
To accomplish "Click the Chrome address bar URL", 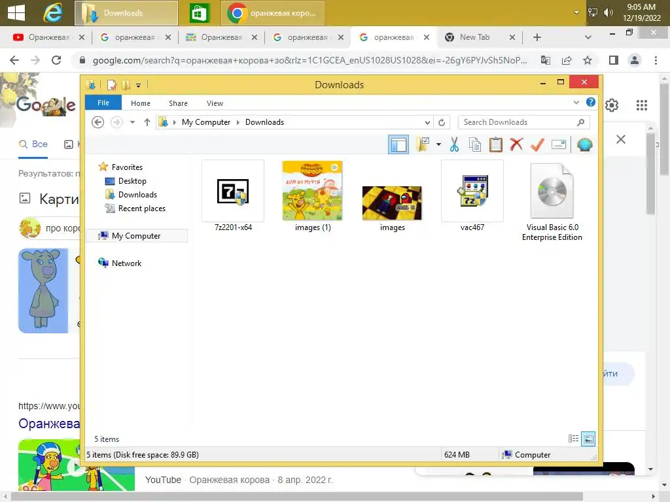I will (x=309, y=60).
